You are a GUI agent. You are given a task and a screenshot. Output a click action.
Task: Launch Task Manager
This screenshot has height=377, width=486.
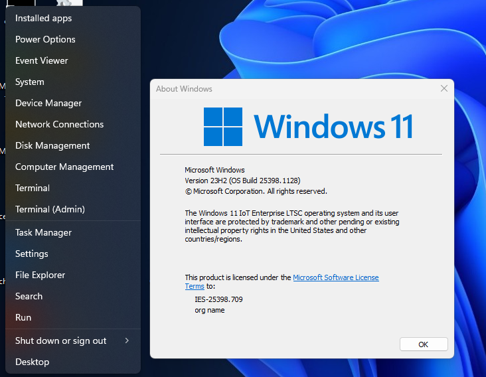coord(73,233)
